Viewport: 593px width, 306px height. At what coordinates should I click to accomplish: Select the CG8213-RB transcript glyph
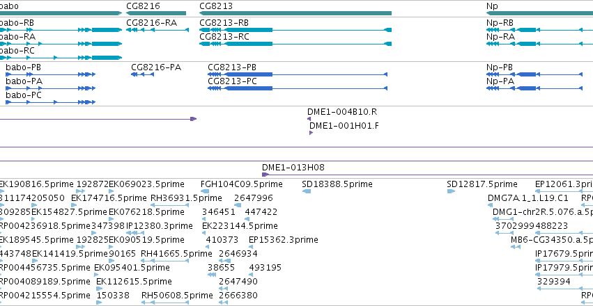[x=295, y=30]
